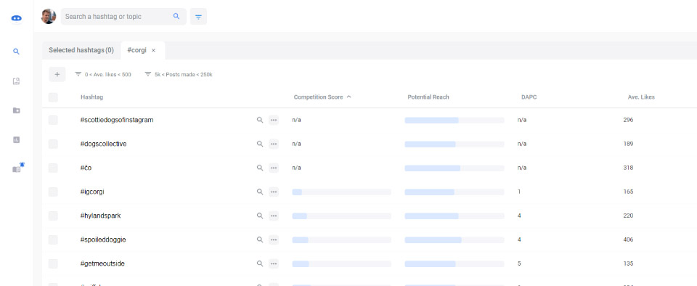Open the news notifications icon in sidebar
This screenshot has width=697, height=286.
[17, 168]
